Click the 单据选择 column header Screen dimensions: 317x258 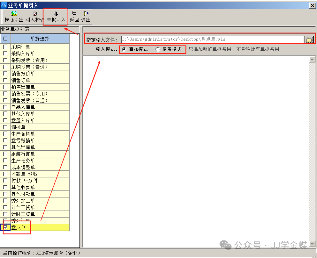pyautogui.click(x=40, y=39)
